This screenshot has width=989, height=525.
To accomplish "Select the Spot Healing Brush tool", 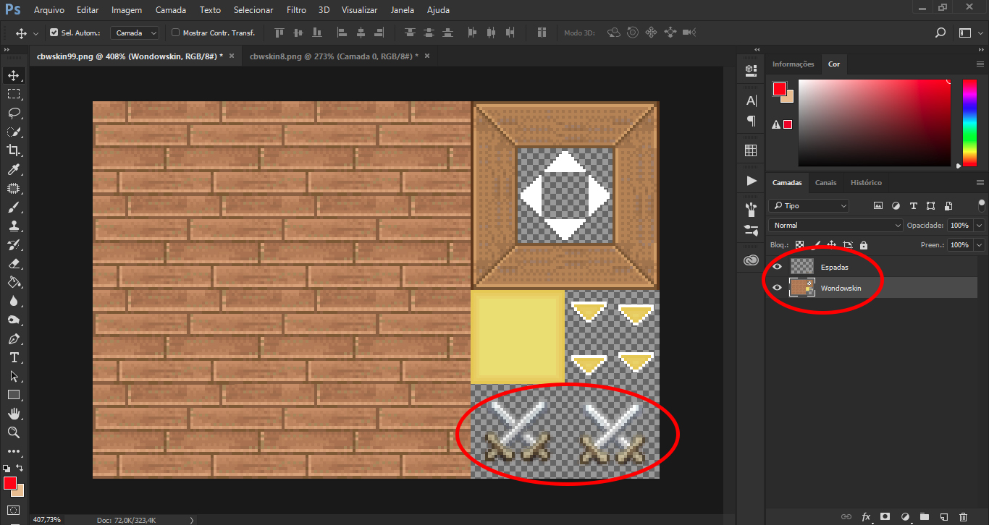I will (14, 188).
